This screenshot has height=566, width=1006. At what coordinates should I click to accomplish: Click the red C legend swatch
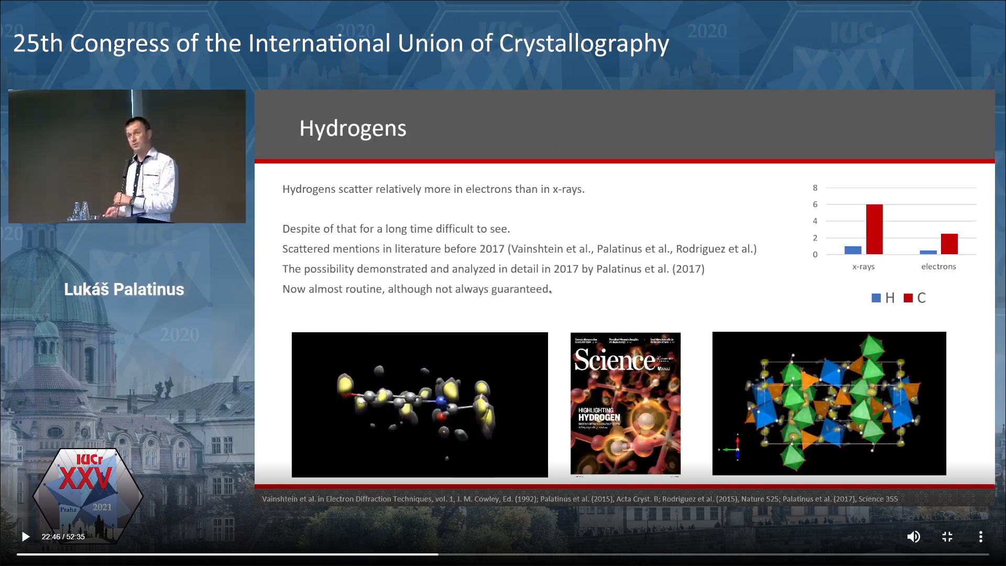pyautogui.click(x=909, y=298)
